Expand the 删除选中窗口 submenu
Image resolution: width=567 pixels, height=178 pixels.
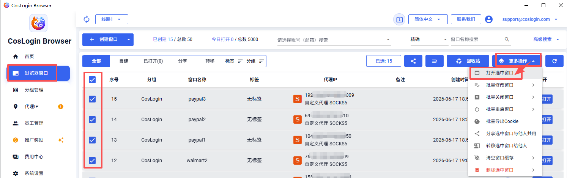506,170
